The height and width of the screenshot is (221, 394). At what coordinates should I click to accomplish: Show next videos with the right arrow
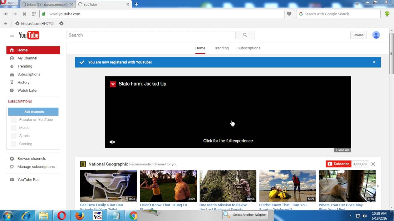(x=378, y=186)
